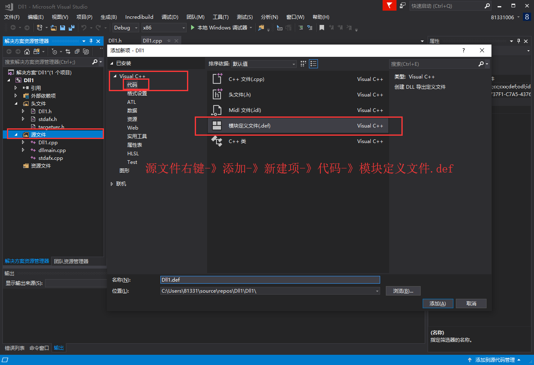
Task: Click the bookmark icon in toolbar
Action: pyautogui.click(x=322, y=28)
